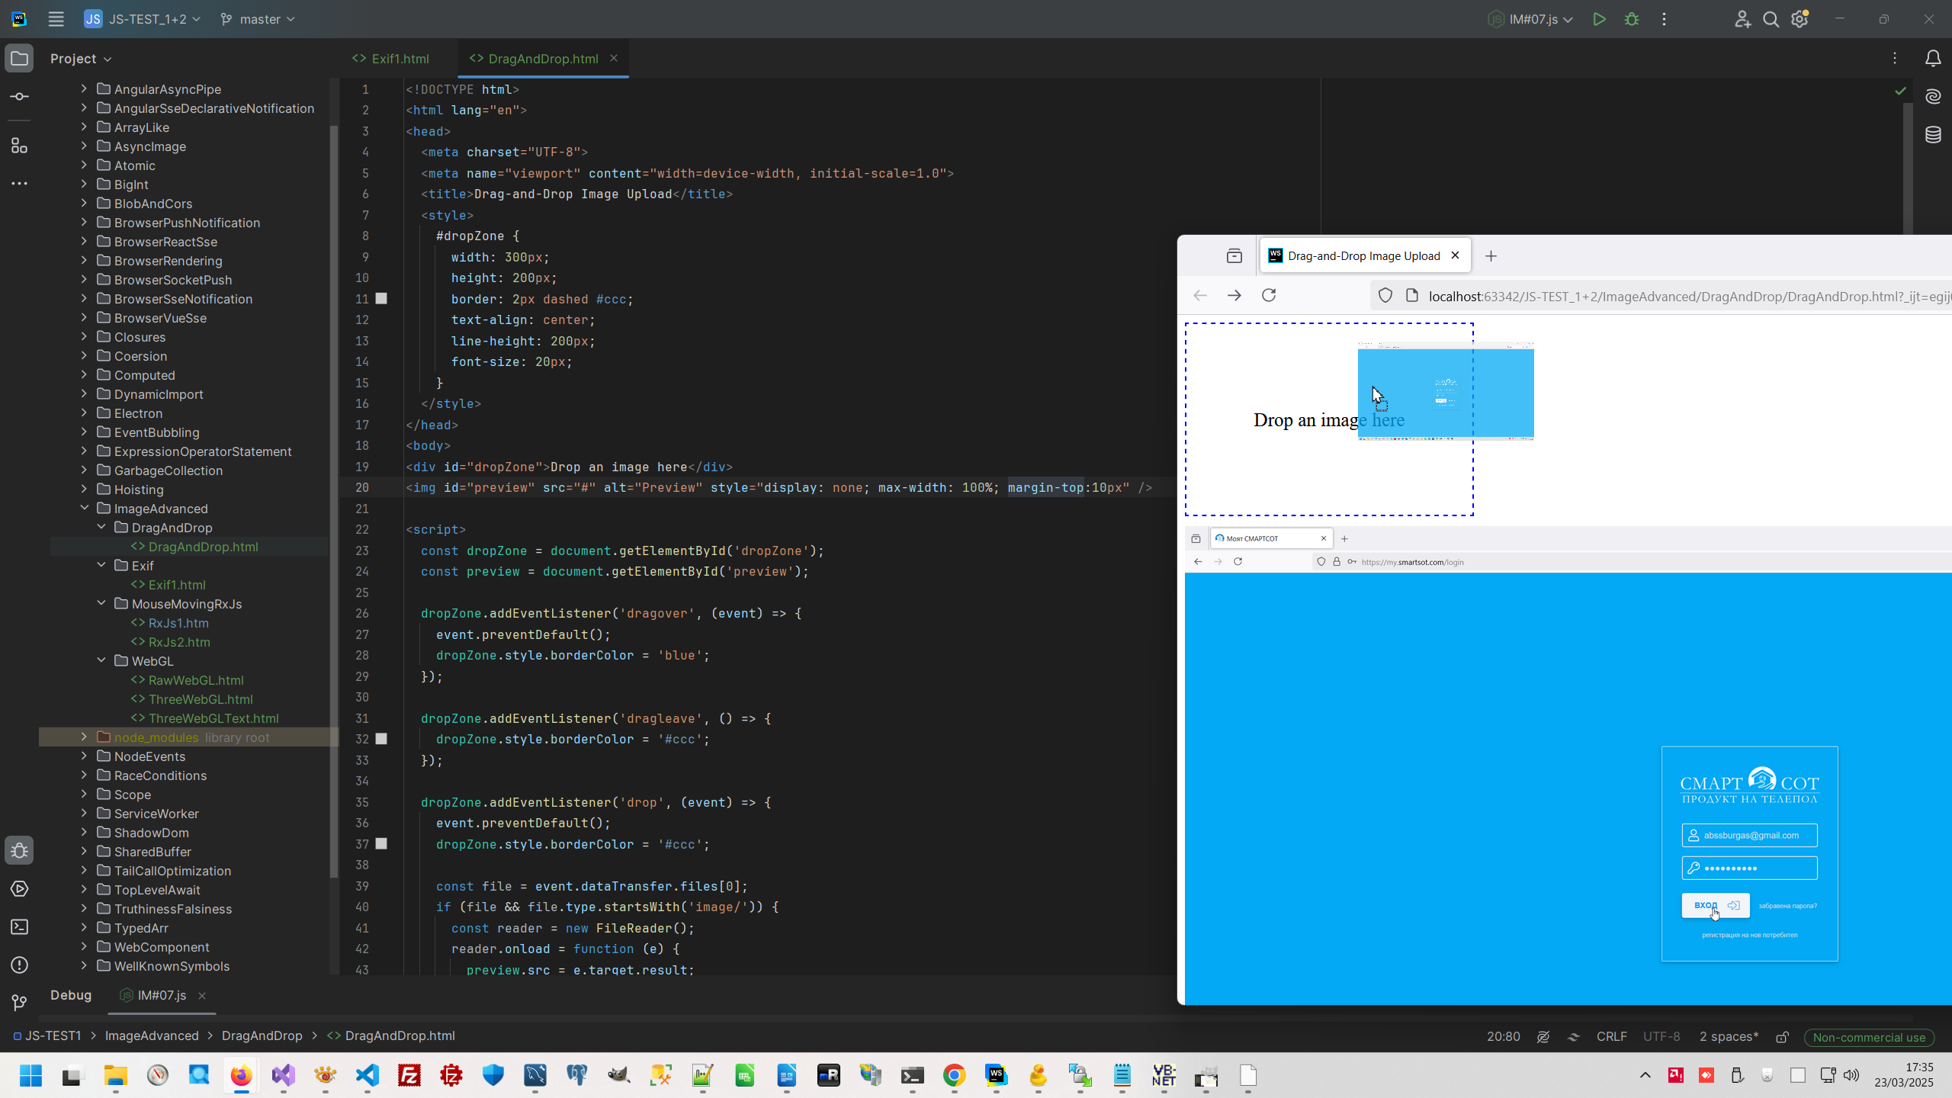Screen dimensions: 1952x1098
Task: Collapse the ImageAdvanced folder
Action: [x=85, y=509]
